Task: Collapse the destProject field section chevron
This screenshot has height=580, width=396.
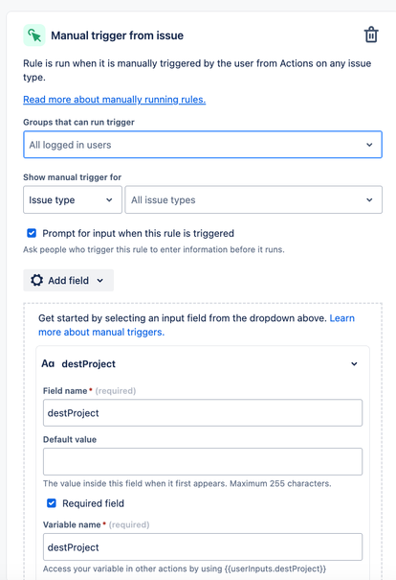Action: coord(354,364)
